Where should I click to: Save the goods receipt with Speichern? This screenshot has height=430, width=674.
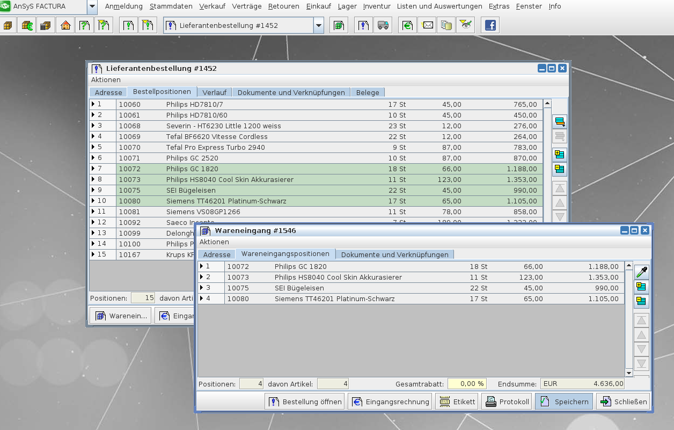pyautogui.click(x=564, y=402)
